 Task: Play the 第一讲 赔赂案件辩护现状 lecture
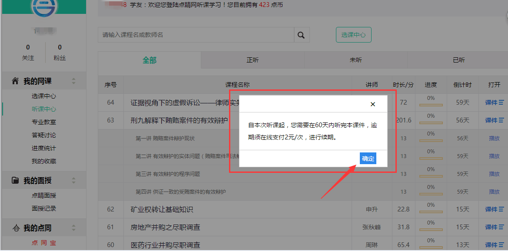click(494, 139)
